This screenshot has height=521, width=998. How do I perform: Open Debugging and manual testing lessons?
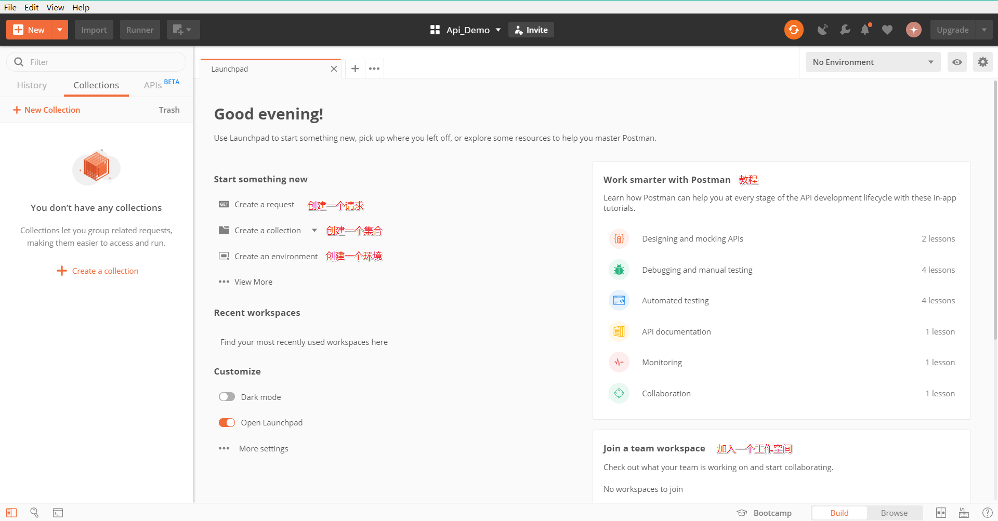(x=782, y=270)
